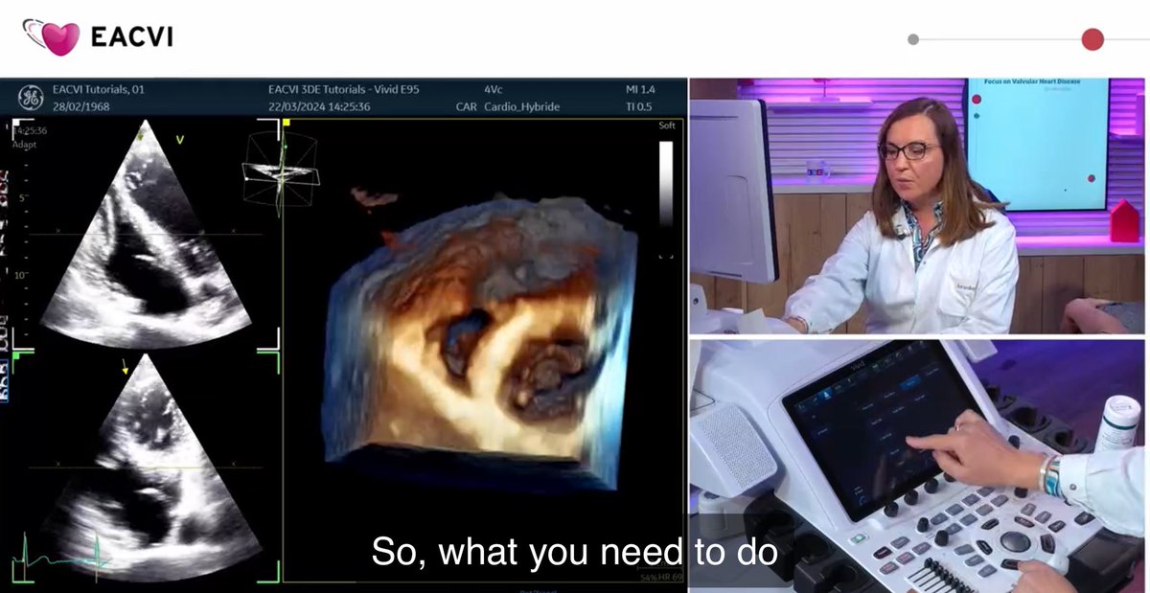Click the EACVI wordmark text
Viewport: 1150px width, 593px height.
click(131, 37)
